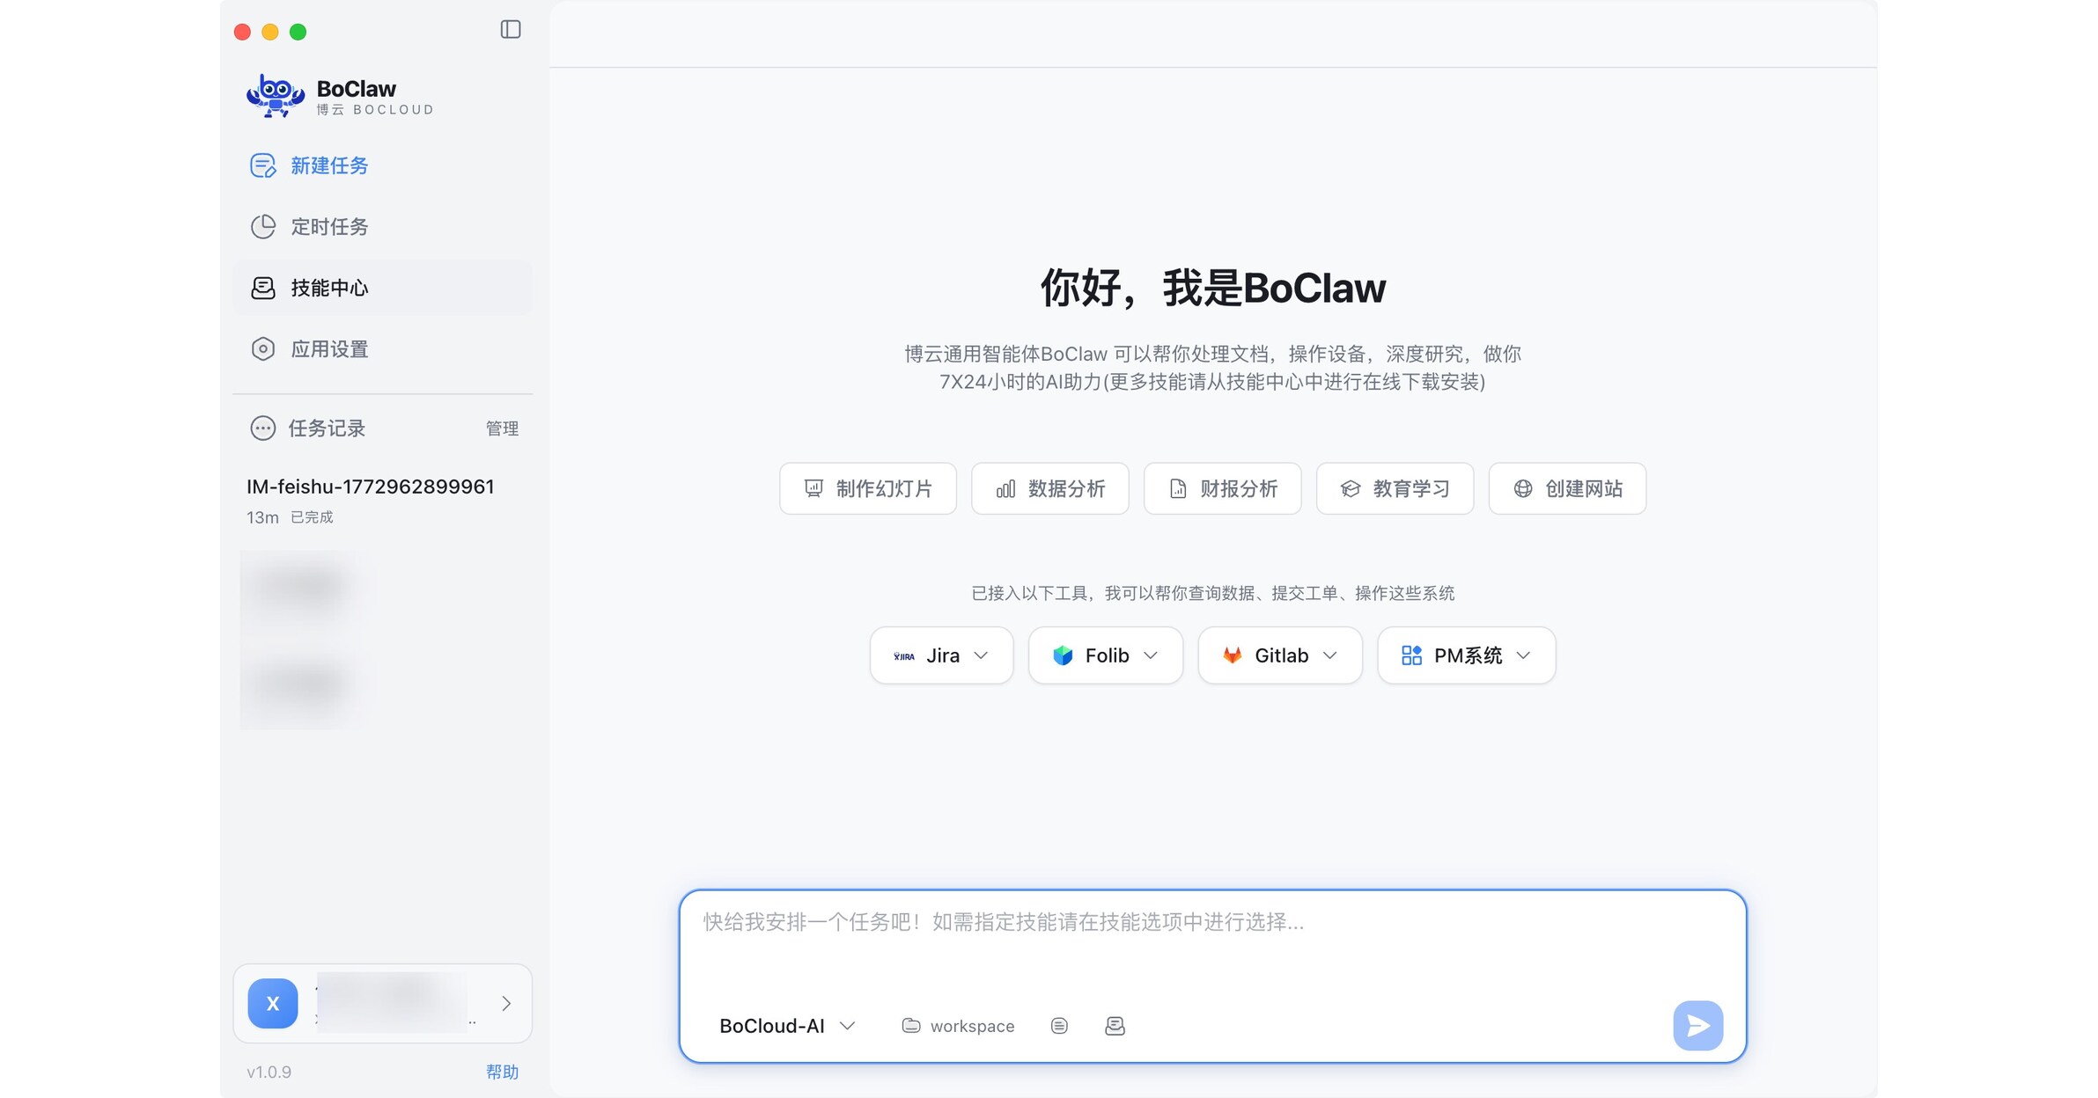Click the task records chat bubble icon

[262, 428]
